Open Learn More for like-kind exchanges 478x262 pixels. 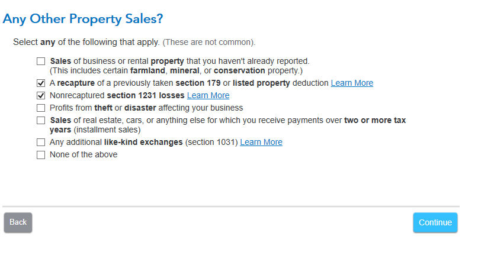(261, 143)
